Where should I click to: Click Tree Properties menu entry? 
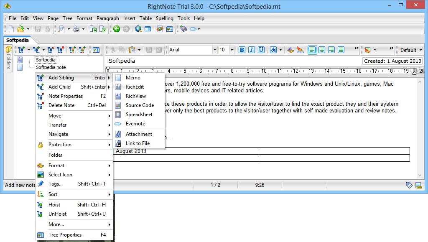(74, 235)
